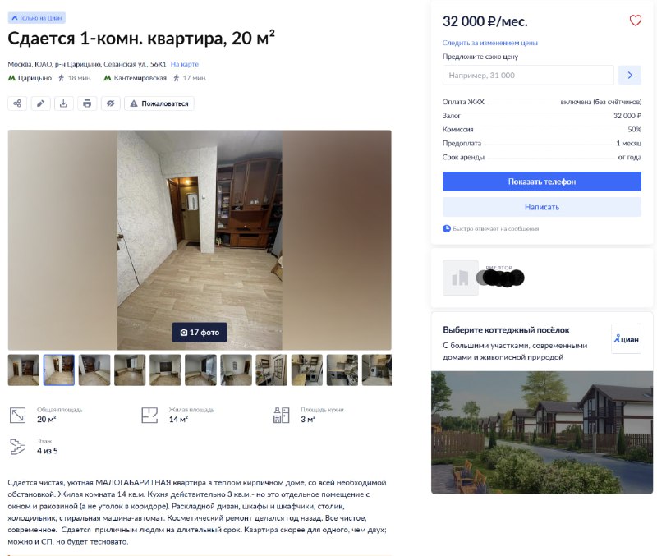
Task: Open the 17 фото gallery button
Action: 200,333
